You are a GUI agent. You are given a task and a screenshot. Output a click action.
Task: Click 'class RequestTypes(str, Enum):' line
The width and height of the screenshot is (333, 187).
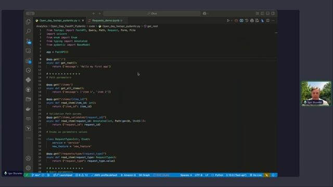pos(68,139)
